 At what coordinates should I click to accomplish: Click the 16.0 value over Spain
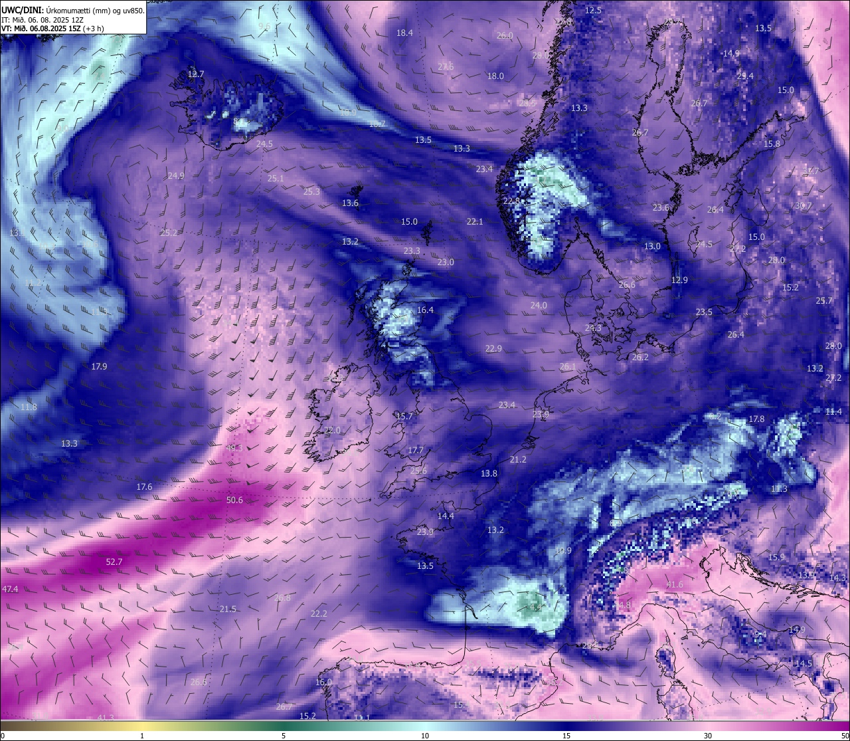pyautogui.click(x=323, y=683)
